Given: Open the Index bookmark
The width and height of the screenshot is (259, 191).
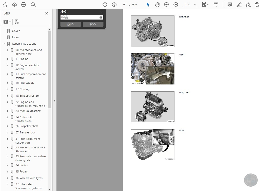Looking at the screenshot, I should [15, 37].
